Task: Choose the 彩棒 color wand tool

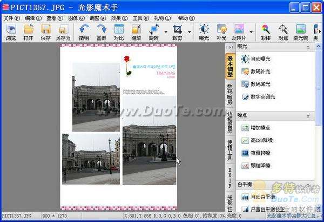Action: point(266,32)
